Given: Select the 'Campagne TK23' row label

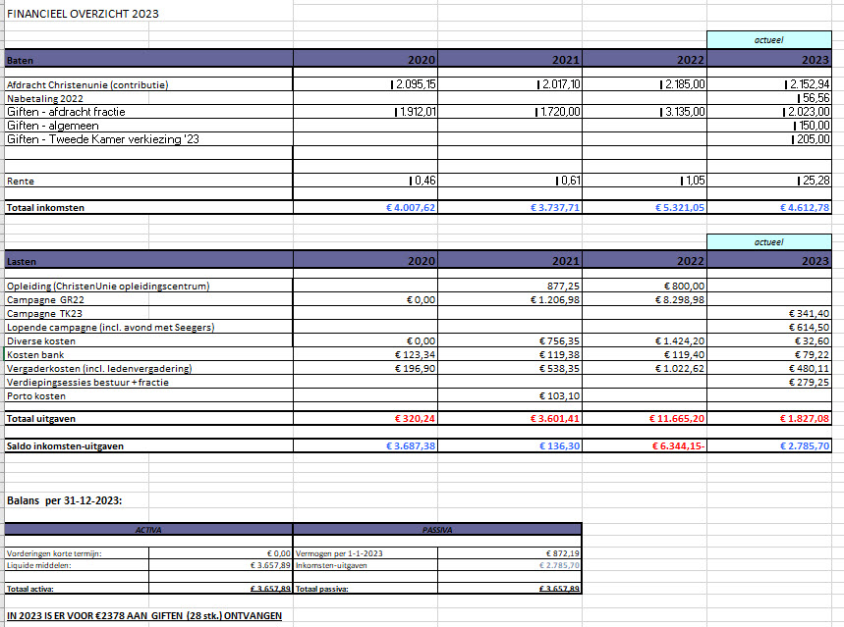Looking at the screenshot, I should pos(44,314).
